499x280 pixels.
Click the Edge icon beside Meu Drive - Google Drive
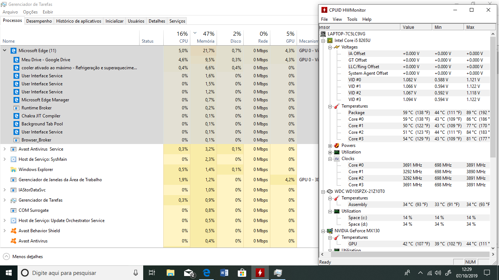pyautogui.click(x=16, y=60)
